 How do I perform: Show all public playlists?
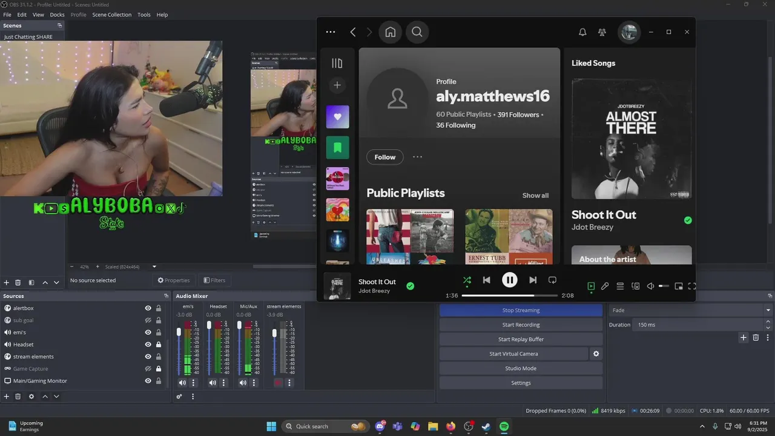coord(535,196)
